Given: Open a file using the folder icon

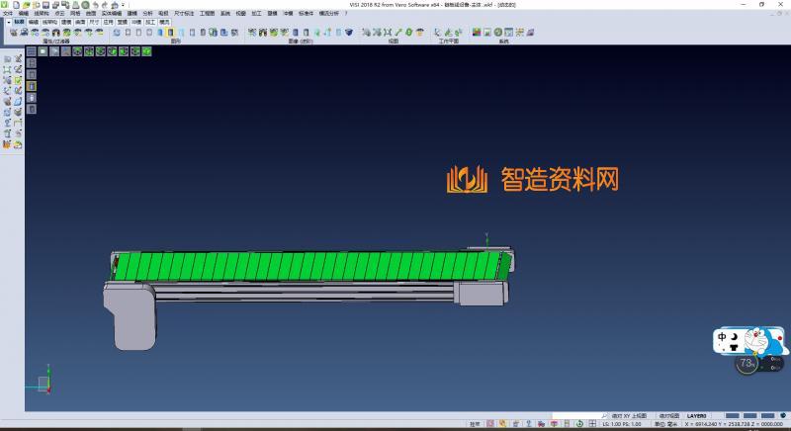Looking at the screenshot, I should coord(27,5).
